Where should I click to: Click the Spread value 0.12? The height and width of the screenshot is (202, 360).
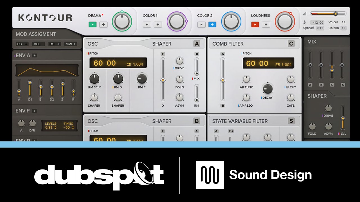point(320,28)
